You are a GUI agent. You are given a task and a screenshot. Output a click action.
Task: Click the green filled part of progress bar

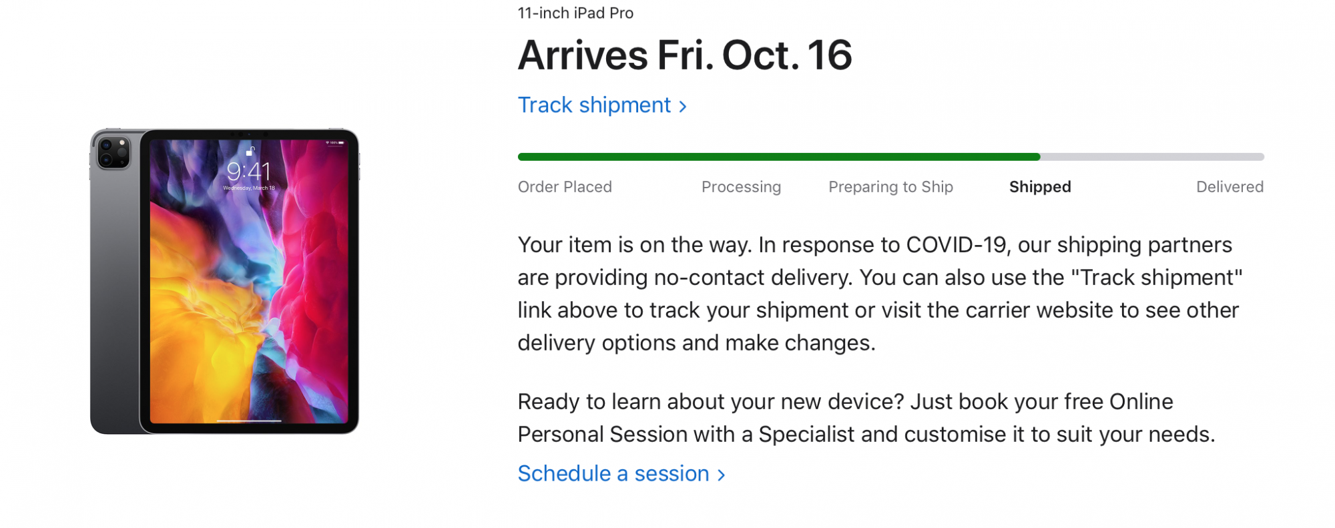778,157
